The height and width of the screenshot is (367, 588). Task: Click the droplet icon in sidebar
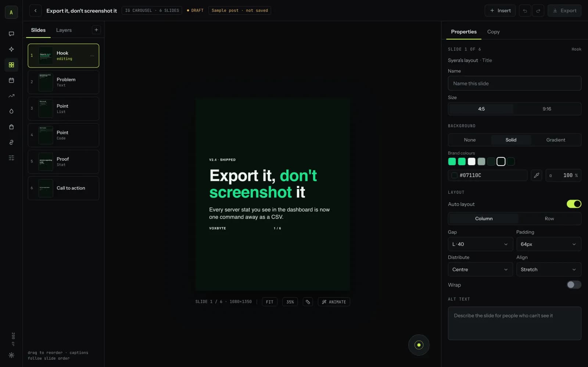11,111
